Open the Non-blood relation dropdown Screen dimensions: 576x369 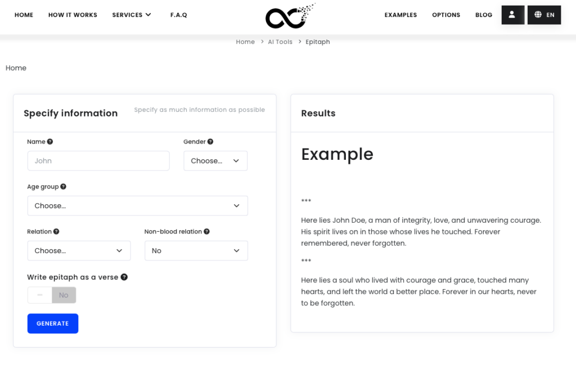[x=196, y=251]
